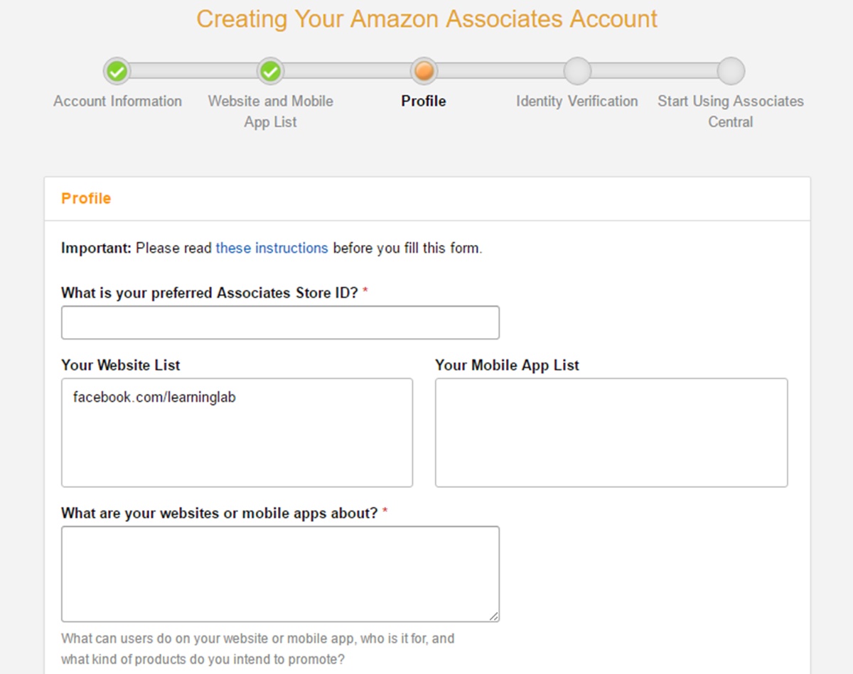Select the orange Profile step circle
Screen dimensions: 853x674
(424, 71)
